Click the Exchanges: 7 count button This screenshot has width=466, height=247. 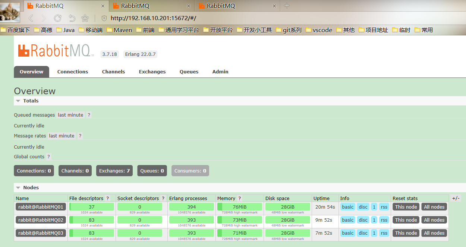114,171
